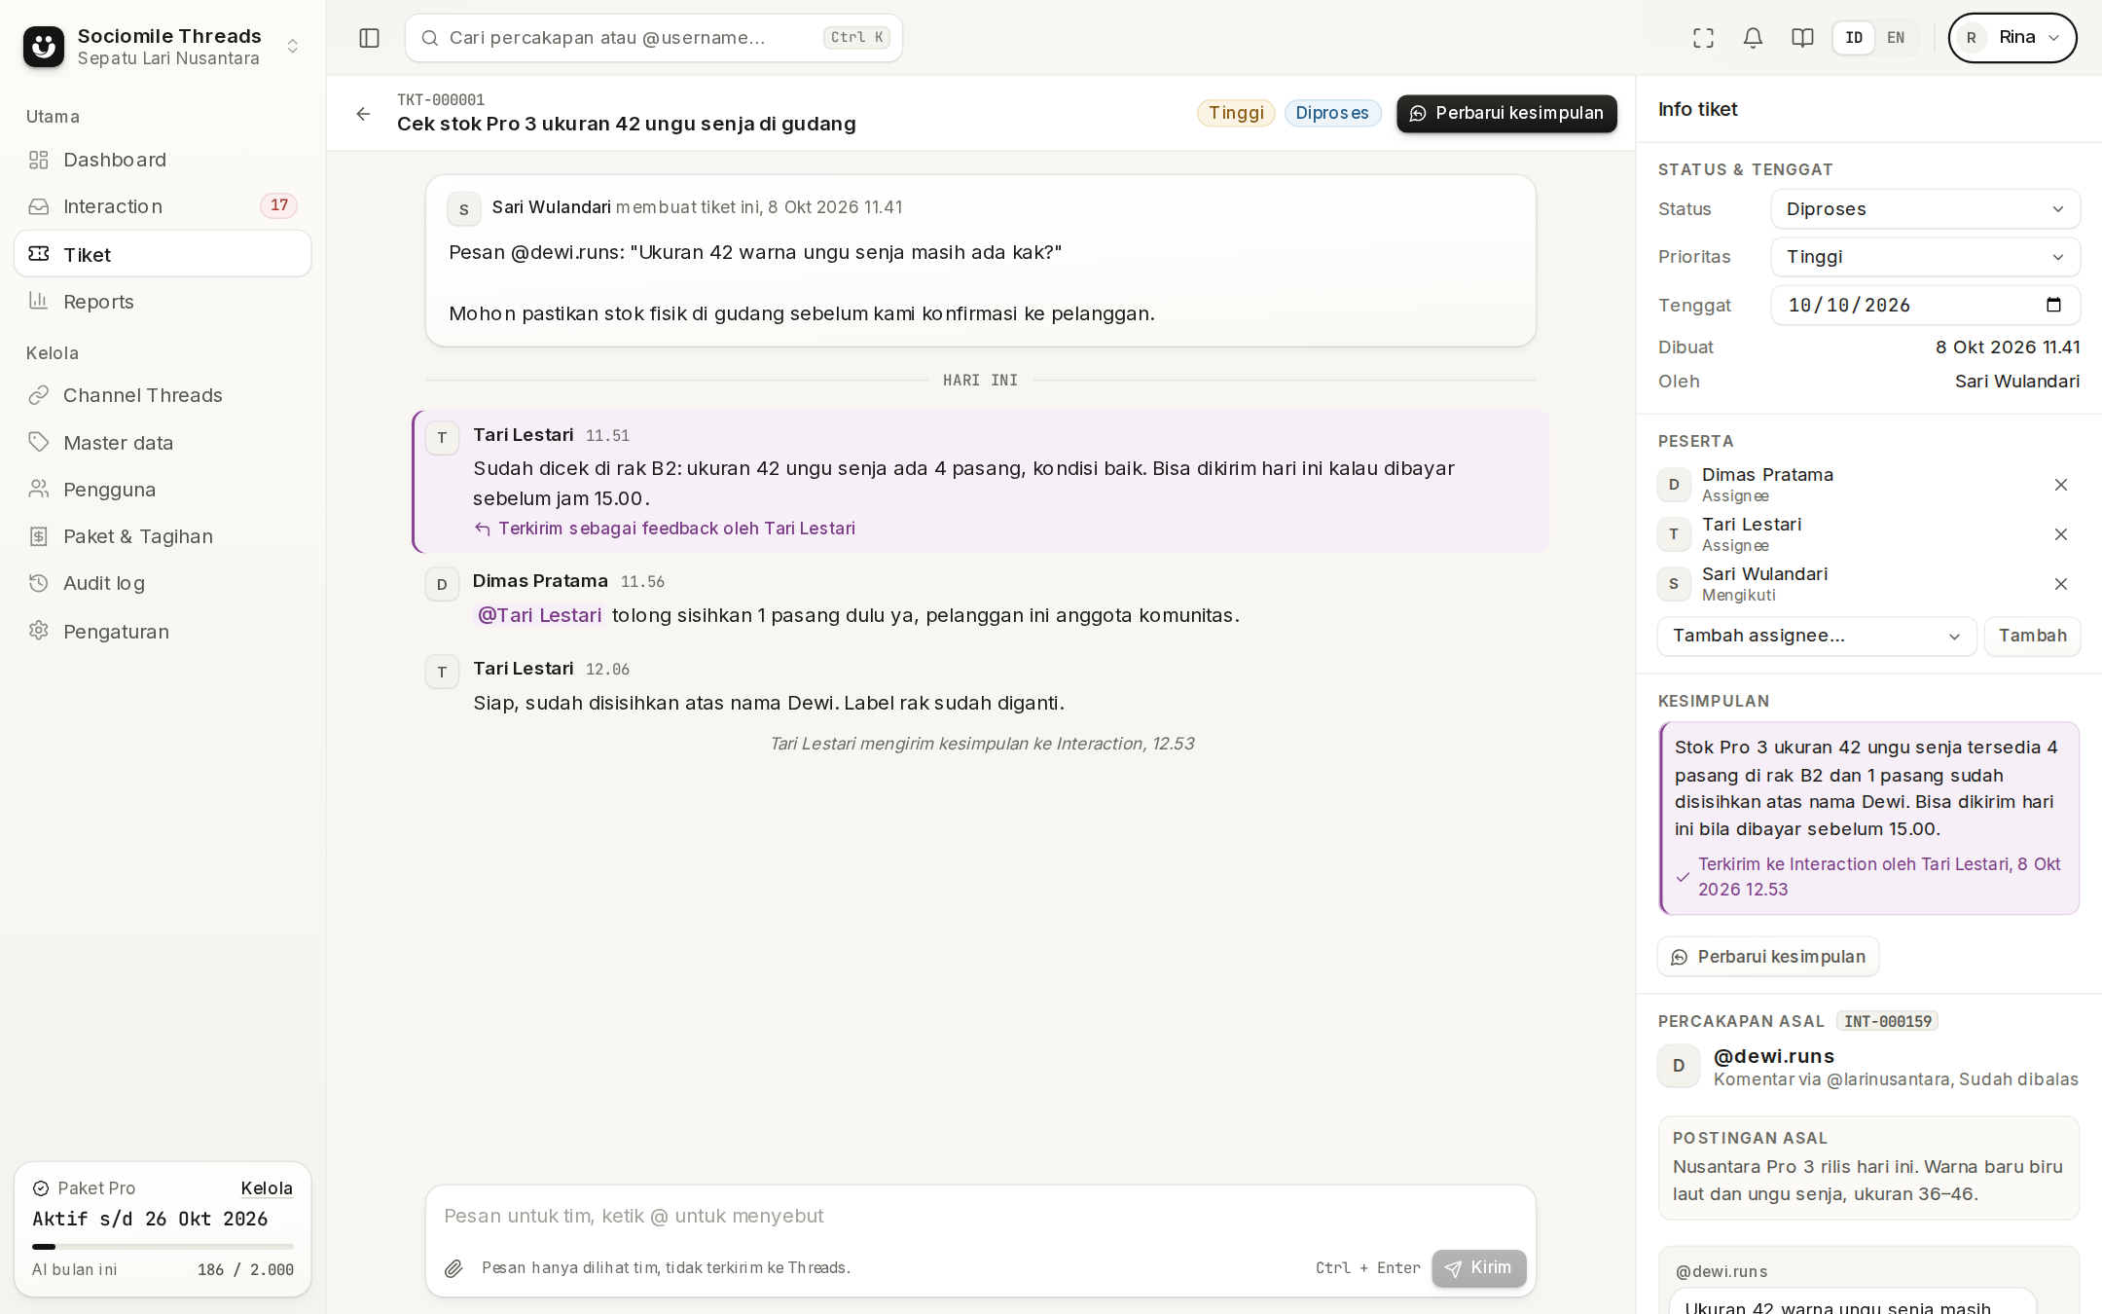Viewport: 2102px width, 1314px height.
Task: Open Pengguna page
Action: tap(163, 490)
